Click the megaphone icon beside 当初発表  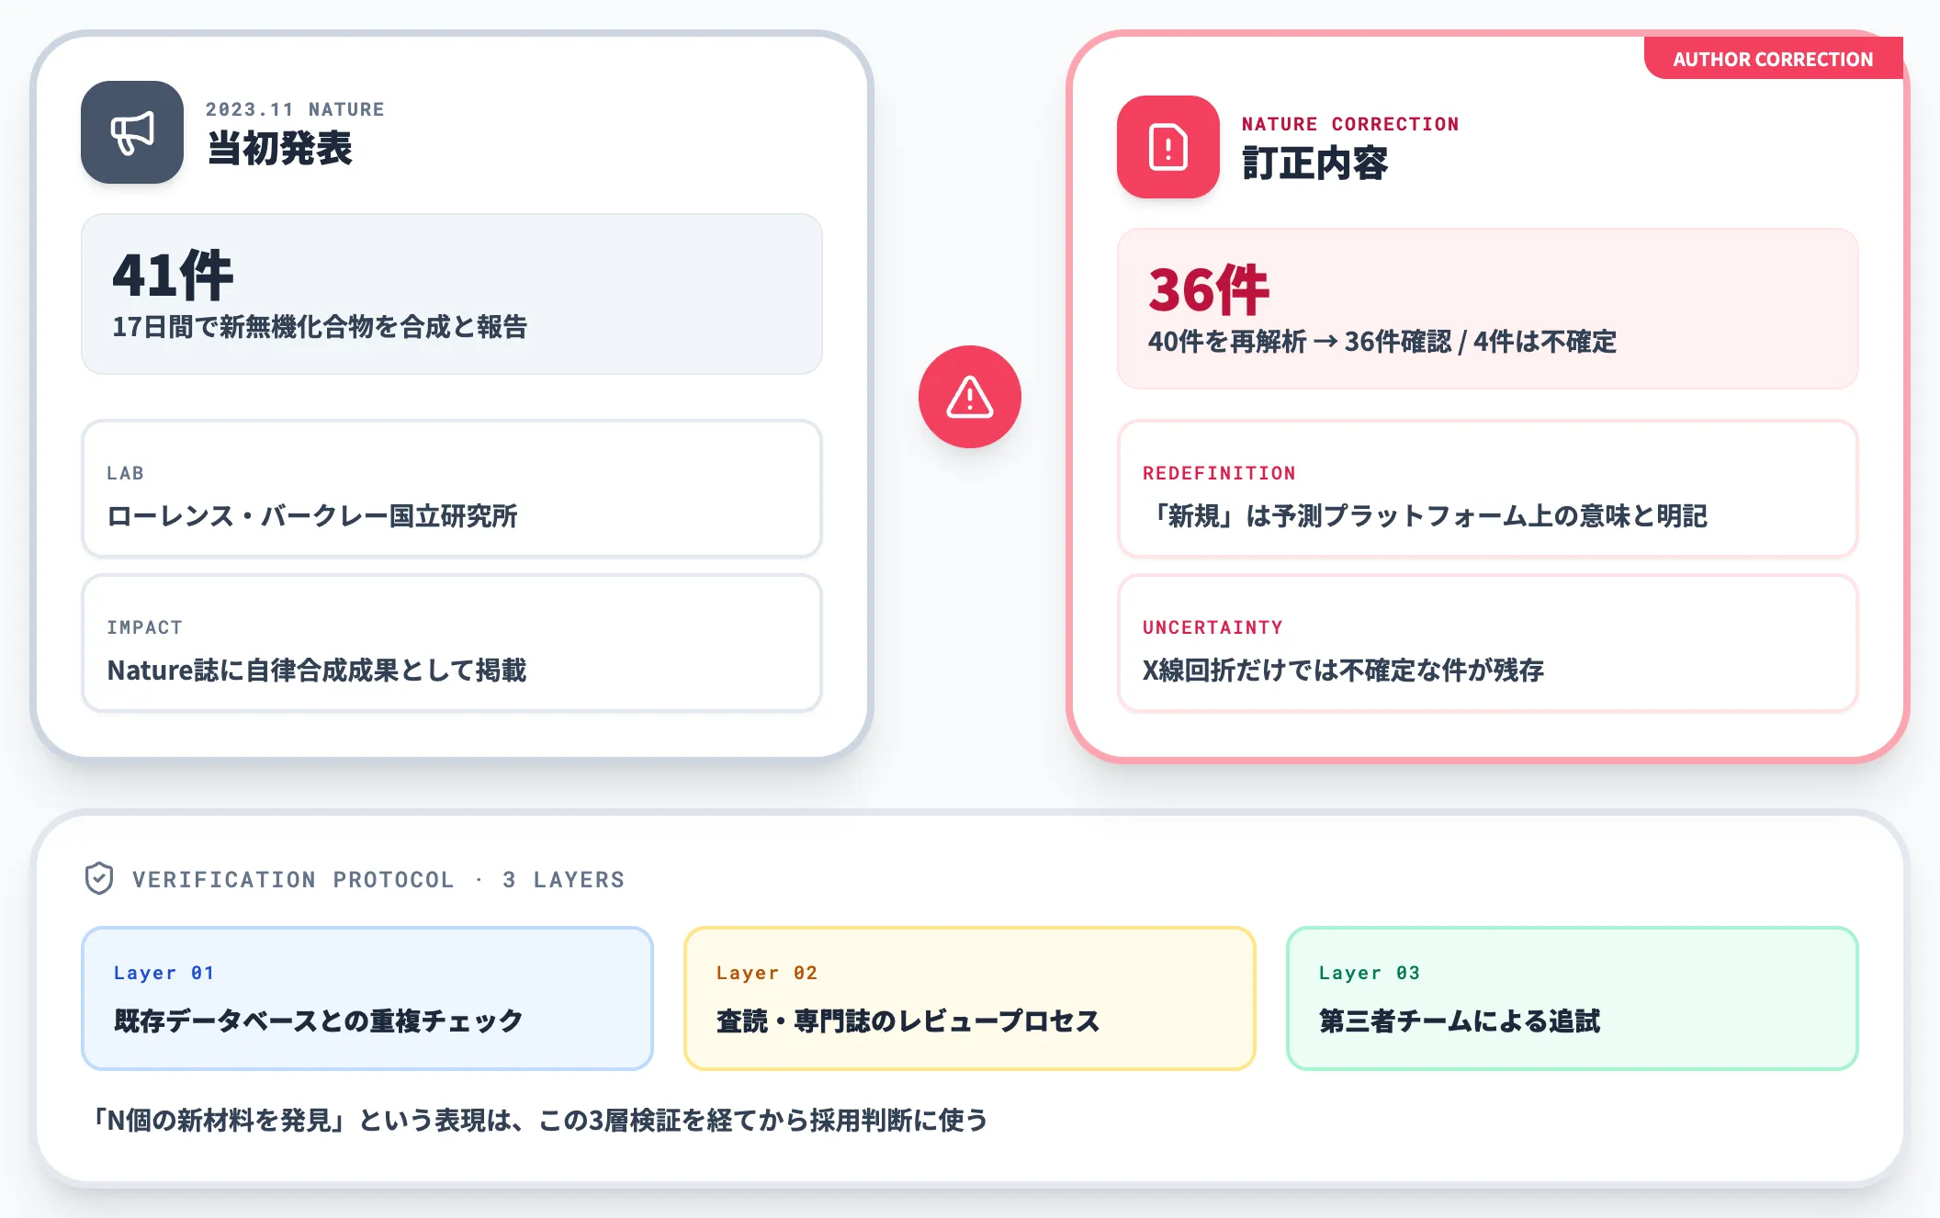tap(132, 132)
